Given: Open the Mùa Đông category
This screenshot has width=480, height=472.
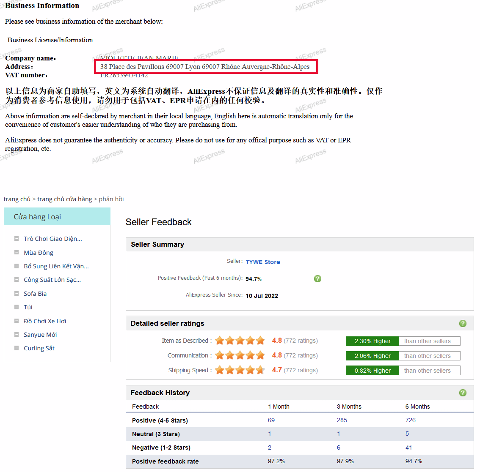Looking at the screenshot, I should click(x=39, y=253).
